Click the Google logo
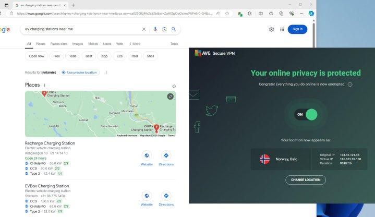375x217 pixels. point(5,29)
